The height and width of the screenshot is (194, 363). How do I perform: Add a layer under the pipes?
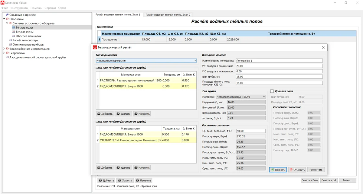(x=105, y=167)
